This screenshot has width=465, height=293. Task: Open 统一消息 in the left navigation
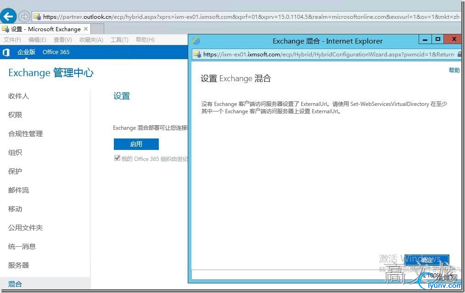22,247
